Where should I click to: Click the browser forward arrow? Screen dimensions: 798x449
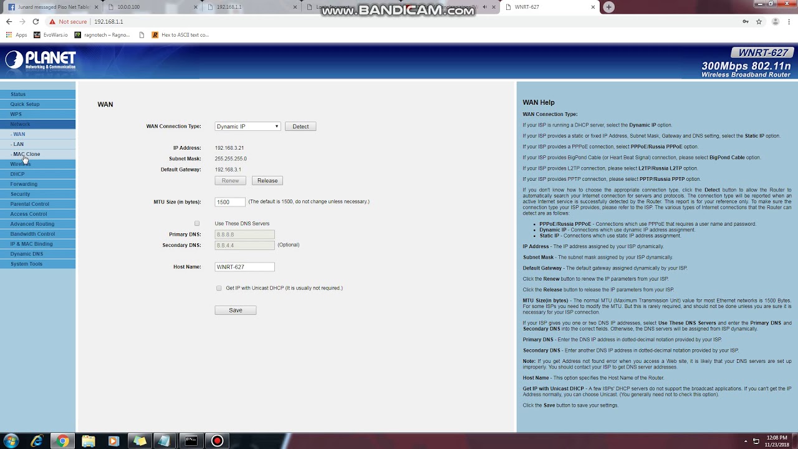pyautogui.click(x=22, y=21)
